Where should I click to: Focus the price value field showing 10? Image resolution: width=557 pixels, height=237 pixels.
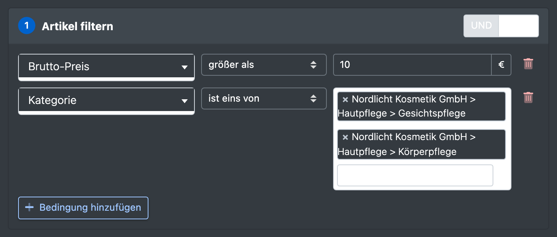click(x=412, y=65)
